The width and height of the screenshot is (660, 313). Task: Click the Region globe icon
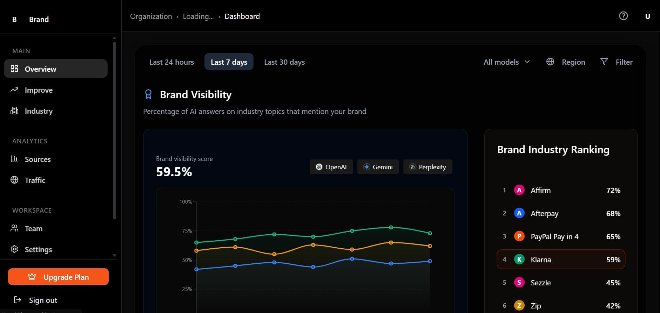coord(550,62)
